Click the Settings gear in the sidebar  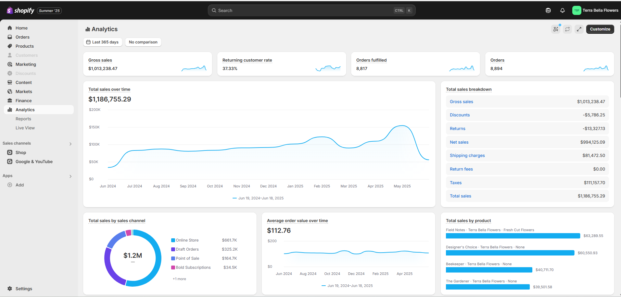10,289
